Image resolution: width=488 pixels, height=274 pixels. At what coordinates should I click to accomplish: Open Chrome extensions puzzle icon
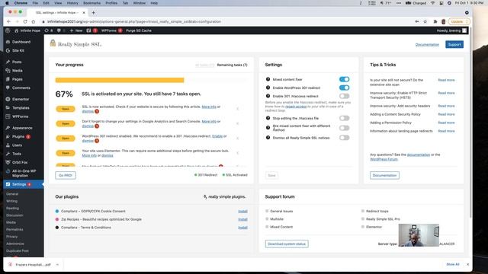point(435,21)
